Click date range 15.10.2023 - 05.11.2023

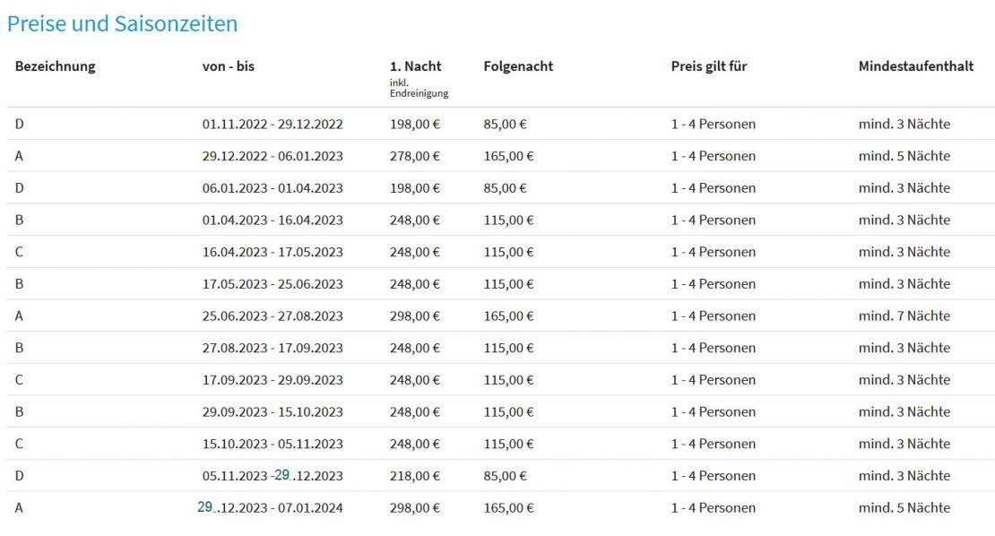(273, 444)
